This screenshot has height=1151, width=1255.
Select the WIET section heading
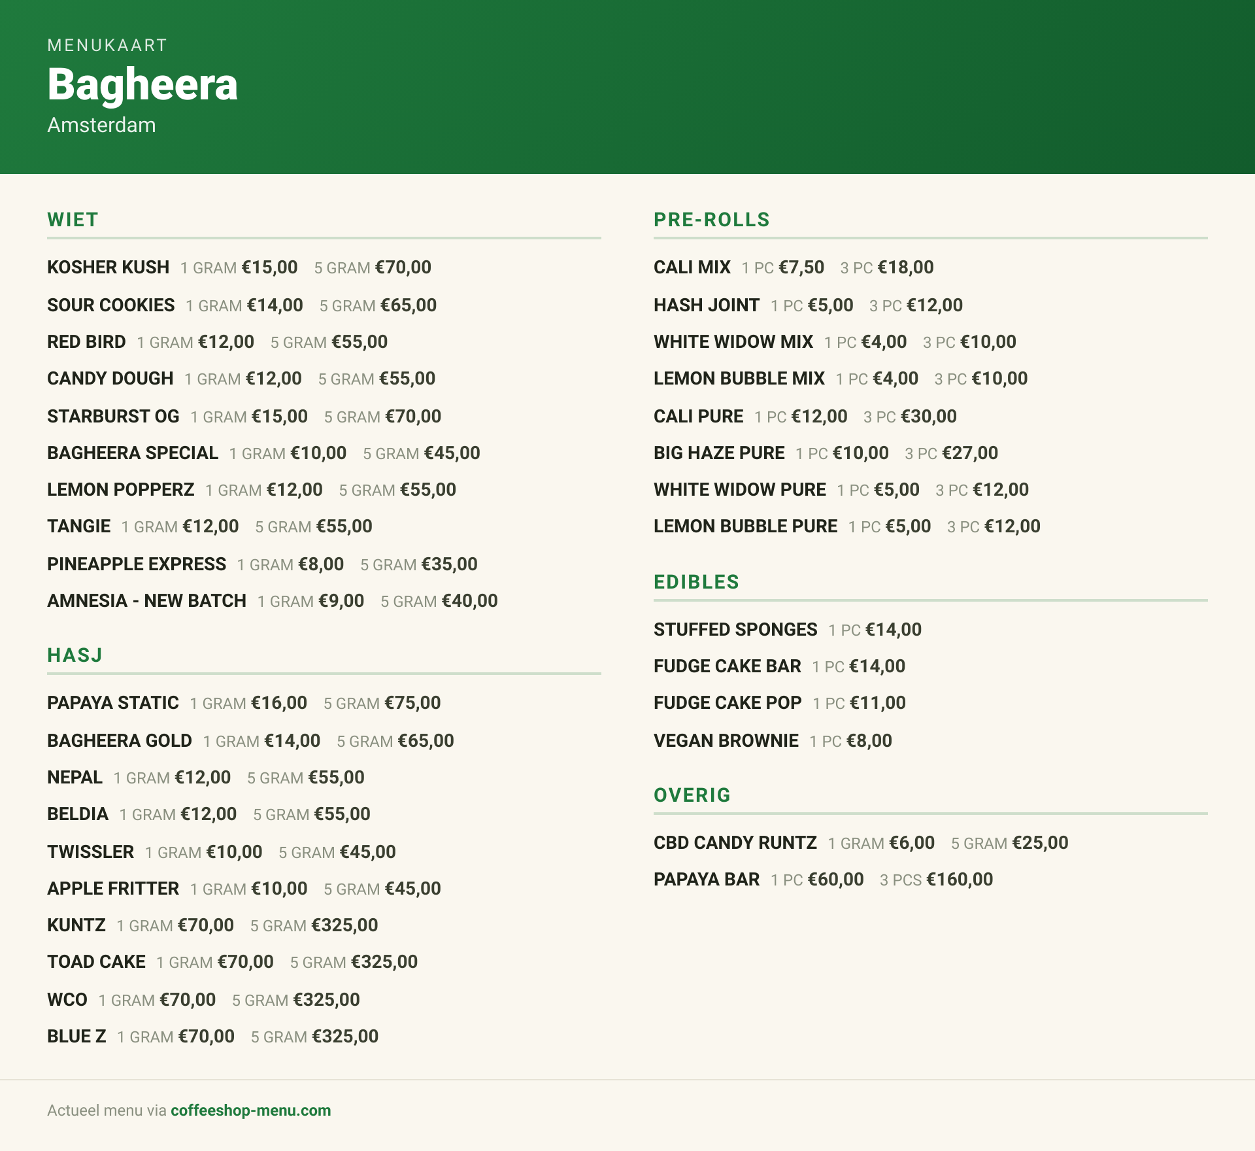tap(73, 220)
